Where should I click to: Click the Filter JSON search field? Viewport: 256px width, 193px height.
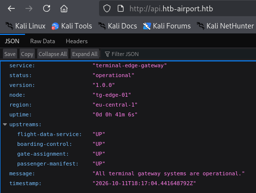178,54
